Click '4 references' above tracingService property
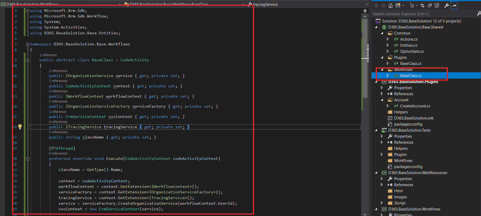 click(58, 122)
